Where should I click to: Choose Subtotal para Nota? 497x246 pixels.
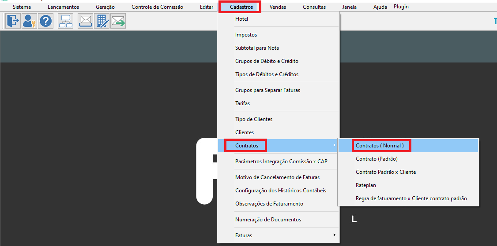tap(278, 48)
